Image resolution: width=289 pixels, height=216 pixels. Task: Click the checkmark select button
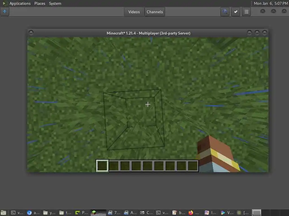tap(236, 12)
